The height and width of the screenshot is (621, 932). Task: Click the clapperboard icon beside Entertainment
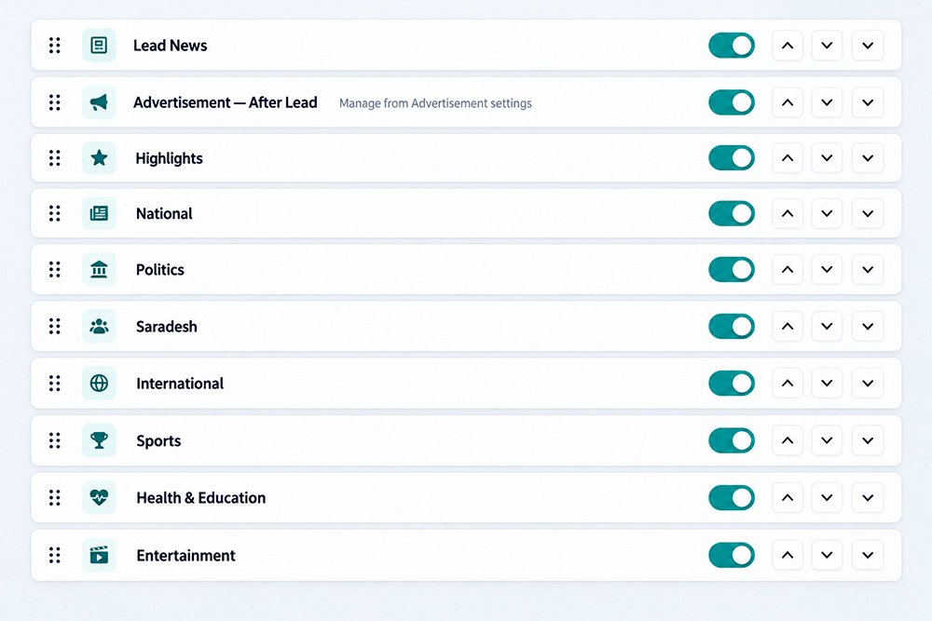99,555
